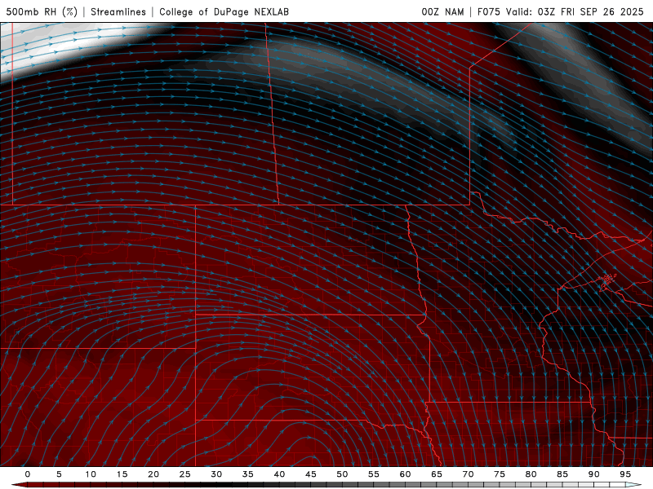Click the color scale label "80"

[x=531, y=474]
